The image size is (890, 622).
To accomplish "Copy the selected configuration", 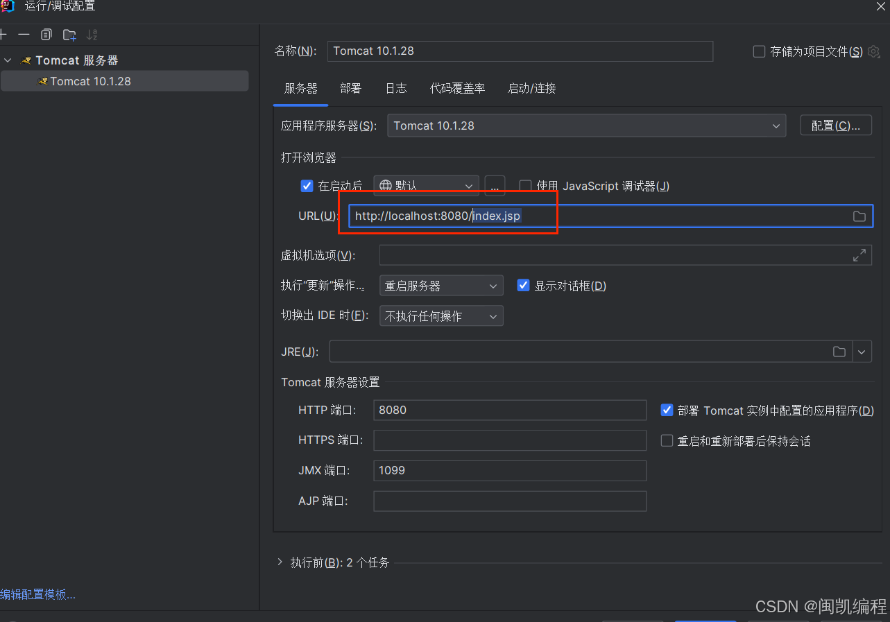I will point(46,34).
